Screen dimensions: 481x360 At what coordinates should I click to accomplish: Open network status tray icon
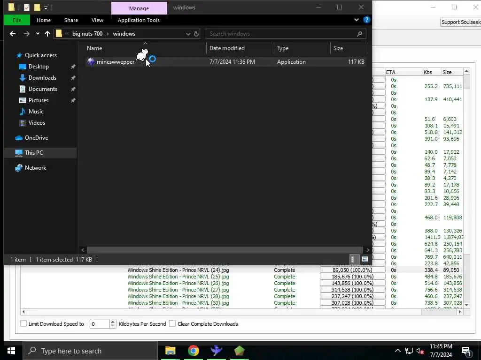tap(409, 351)
